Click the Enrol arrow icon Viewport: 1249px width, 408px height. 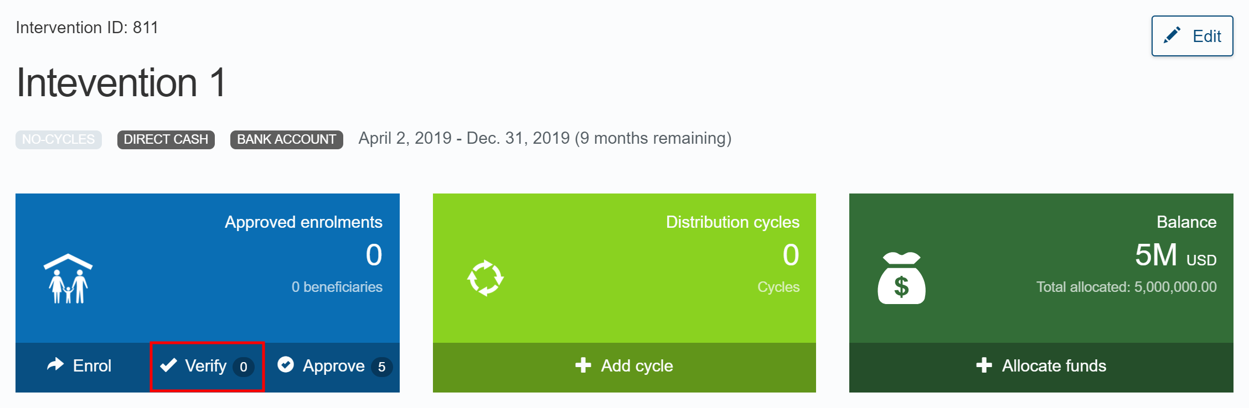pyautogui.click(x=55, y=364)
